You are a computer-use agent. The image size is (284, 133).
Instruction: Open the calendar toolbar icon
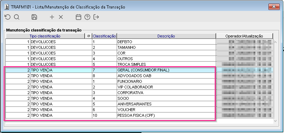pyautogui.click(x=78, y=17)
